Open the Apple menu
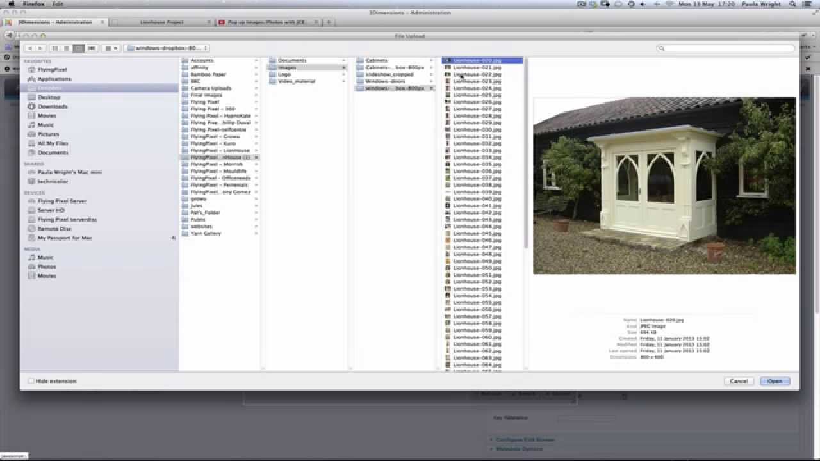Viewport: 820px width, 461px height. (11, 4)
